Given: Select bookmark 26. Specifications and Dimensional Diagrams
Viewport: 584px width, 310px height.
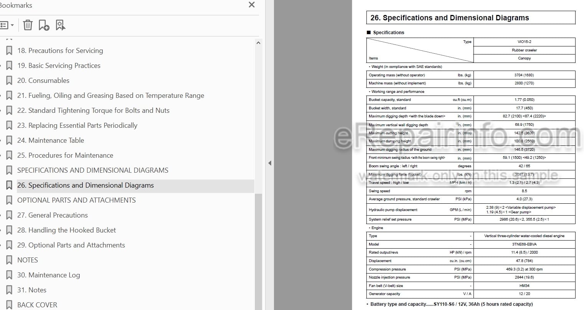Looking at the screenshot, I should click(86, 185).
